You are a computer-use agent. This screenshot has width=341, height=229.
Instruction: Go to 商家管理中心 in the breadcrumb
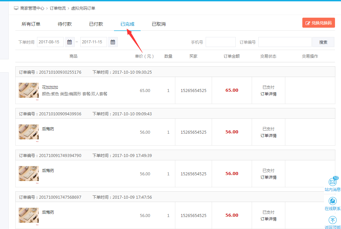pos(32,8)
